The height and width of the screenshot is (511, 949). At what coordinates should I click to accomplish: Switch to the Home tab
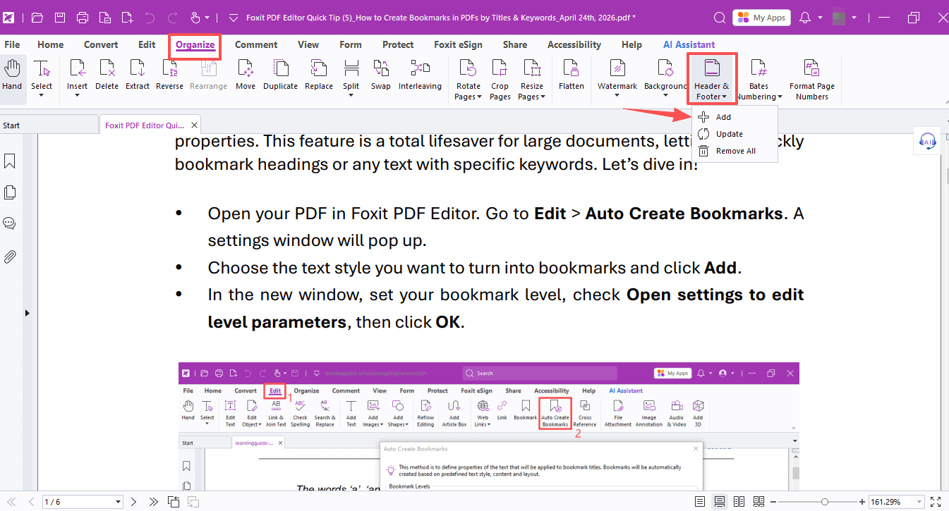tap(51, 44)
